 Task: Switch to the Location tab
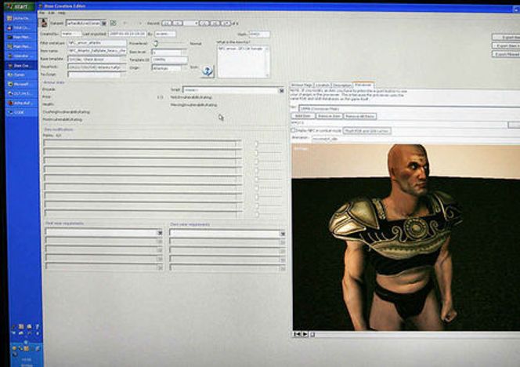pos(323,85)
